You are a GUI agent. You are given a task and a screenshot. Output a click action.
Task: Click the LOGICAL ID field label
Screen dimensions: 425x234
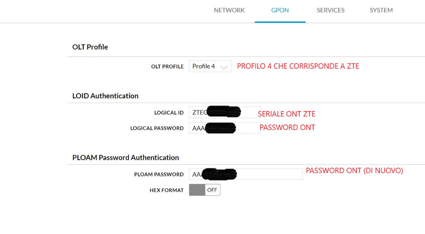169,113
